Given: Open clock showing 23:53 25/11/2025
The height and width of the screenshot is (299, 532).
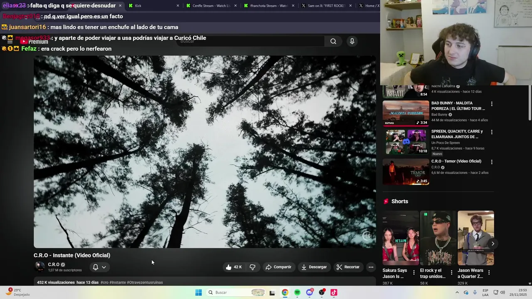Looking at the screenshot, I should (519, 292).
